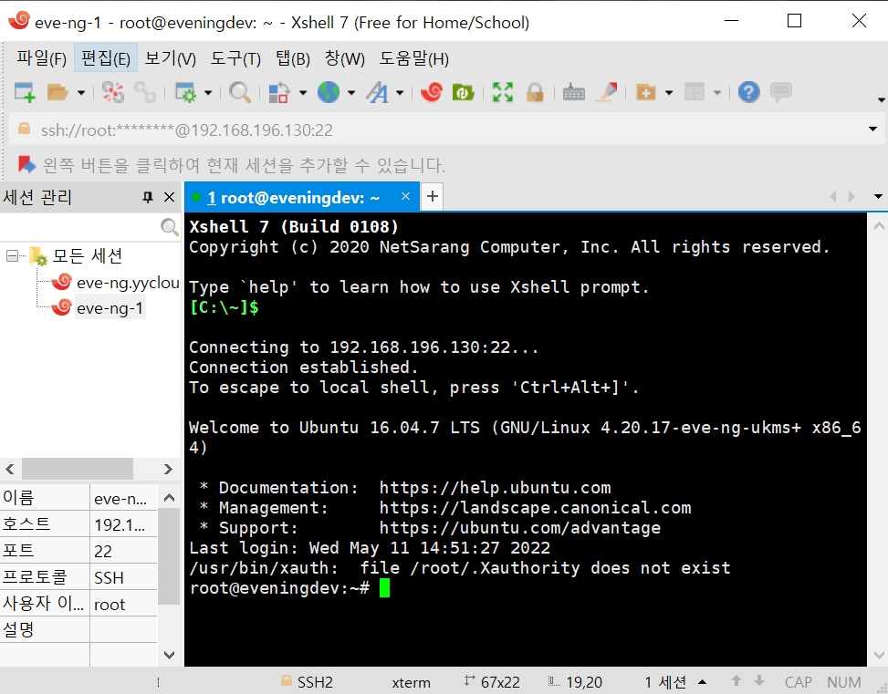Click the keyboard key-mapping toolbar icon

pyautogui.click(x=574, y=92)
